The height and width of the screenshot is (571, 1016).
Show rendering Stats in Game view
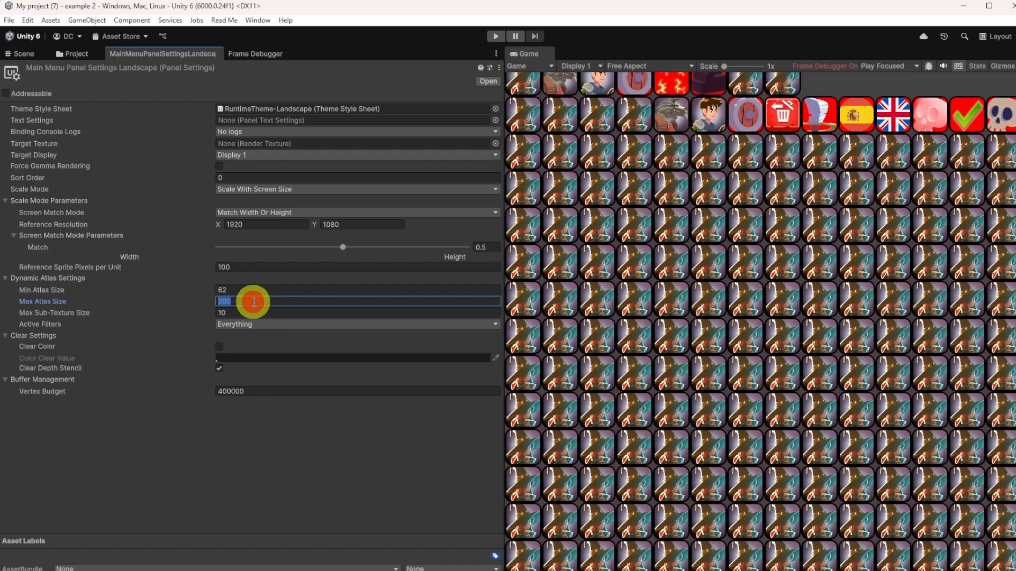click(x=977, y=66)
